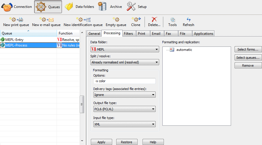Open the Split / resolve dropdown
This screenshot has width=262, height=145.
pyautogui.click(x=125, y=62)
